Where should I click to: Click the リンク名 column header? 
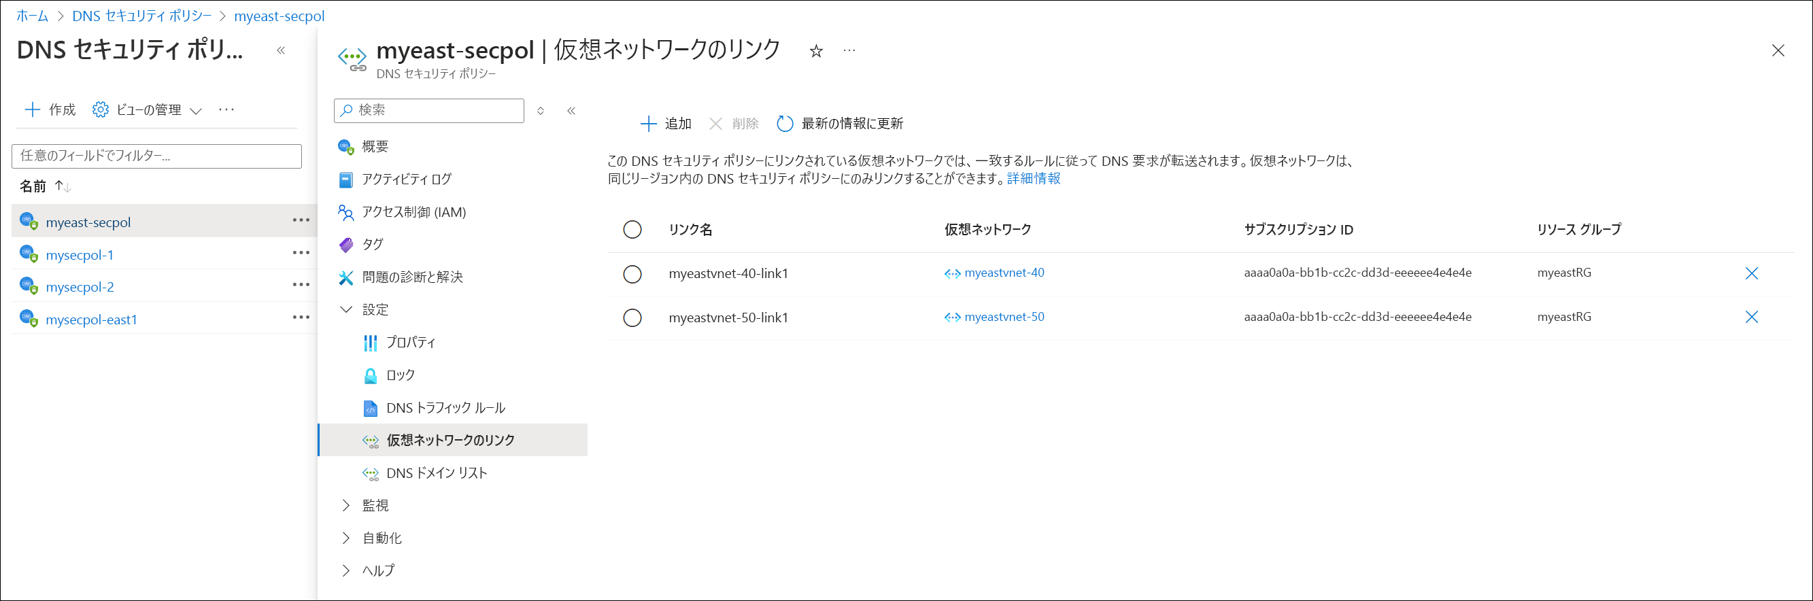tap(690, 229)
